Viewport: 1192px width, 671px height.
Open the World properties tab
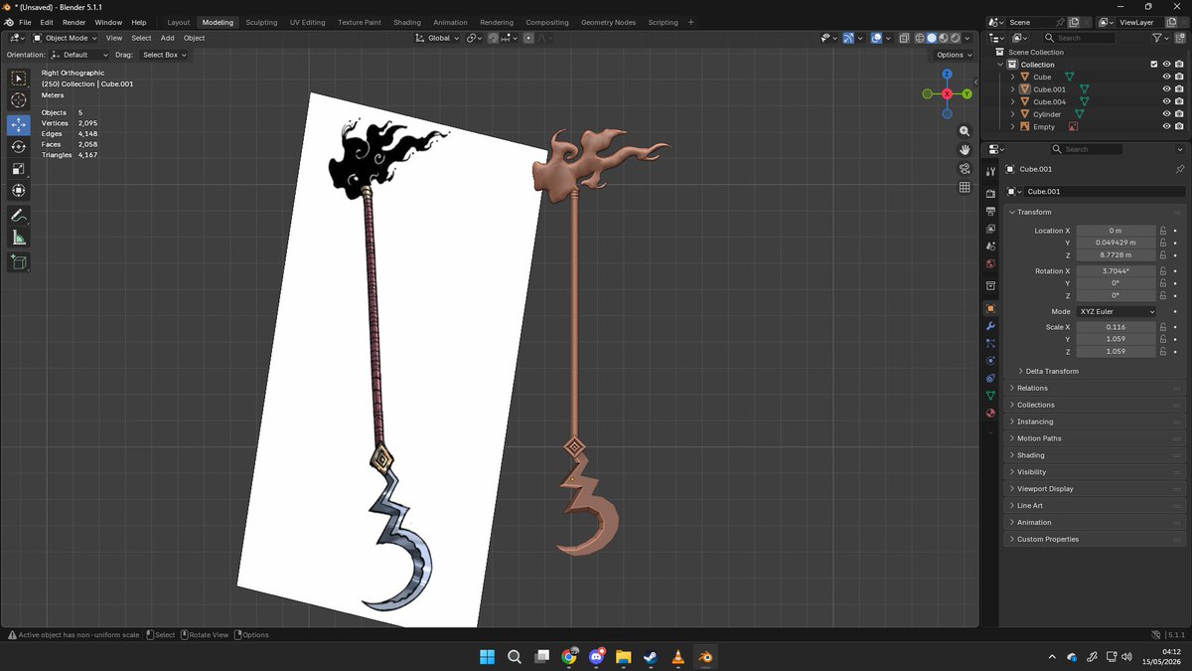tap(990, 263)
